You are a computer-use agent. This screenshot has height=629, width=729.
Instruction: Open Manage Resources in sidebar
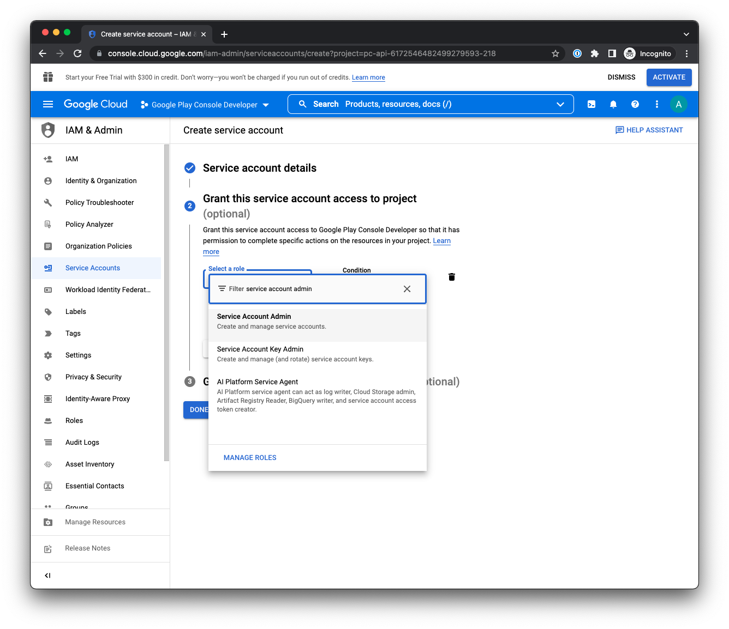(100, 522)
